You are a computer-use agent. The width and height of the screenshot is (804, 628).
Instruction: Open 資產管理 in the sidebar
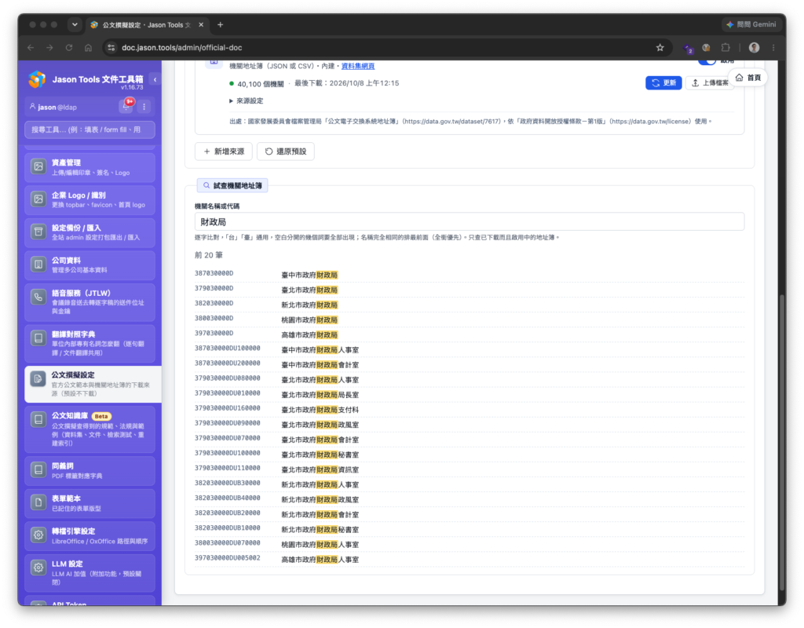(90, 167)
